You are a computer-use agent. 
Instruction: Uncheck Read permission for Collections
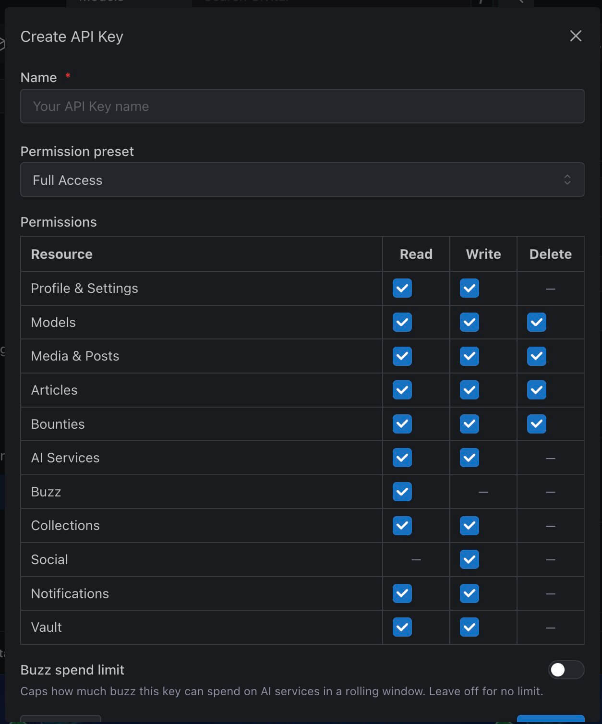[402, 525]
